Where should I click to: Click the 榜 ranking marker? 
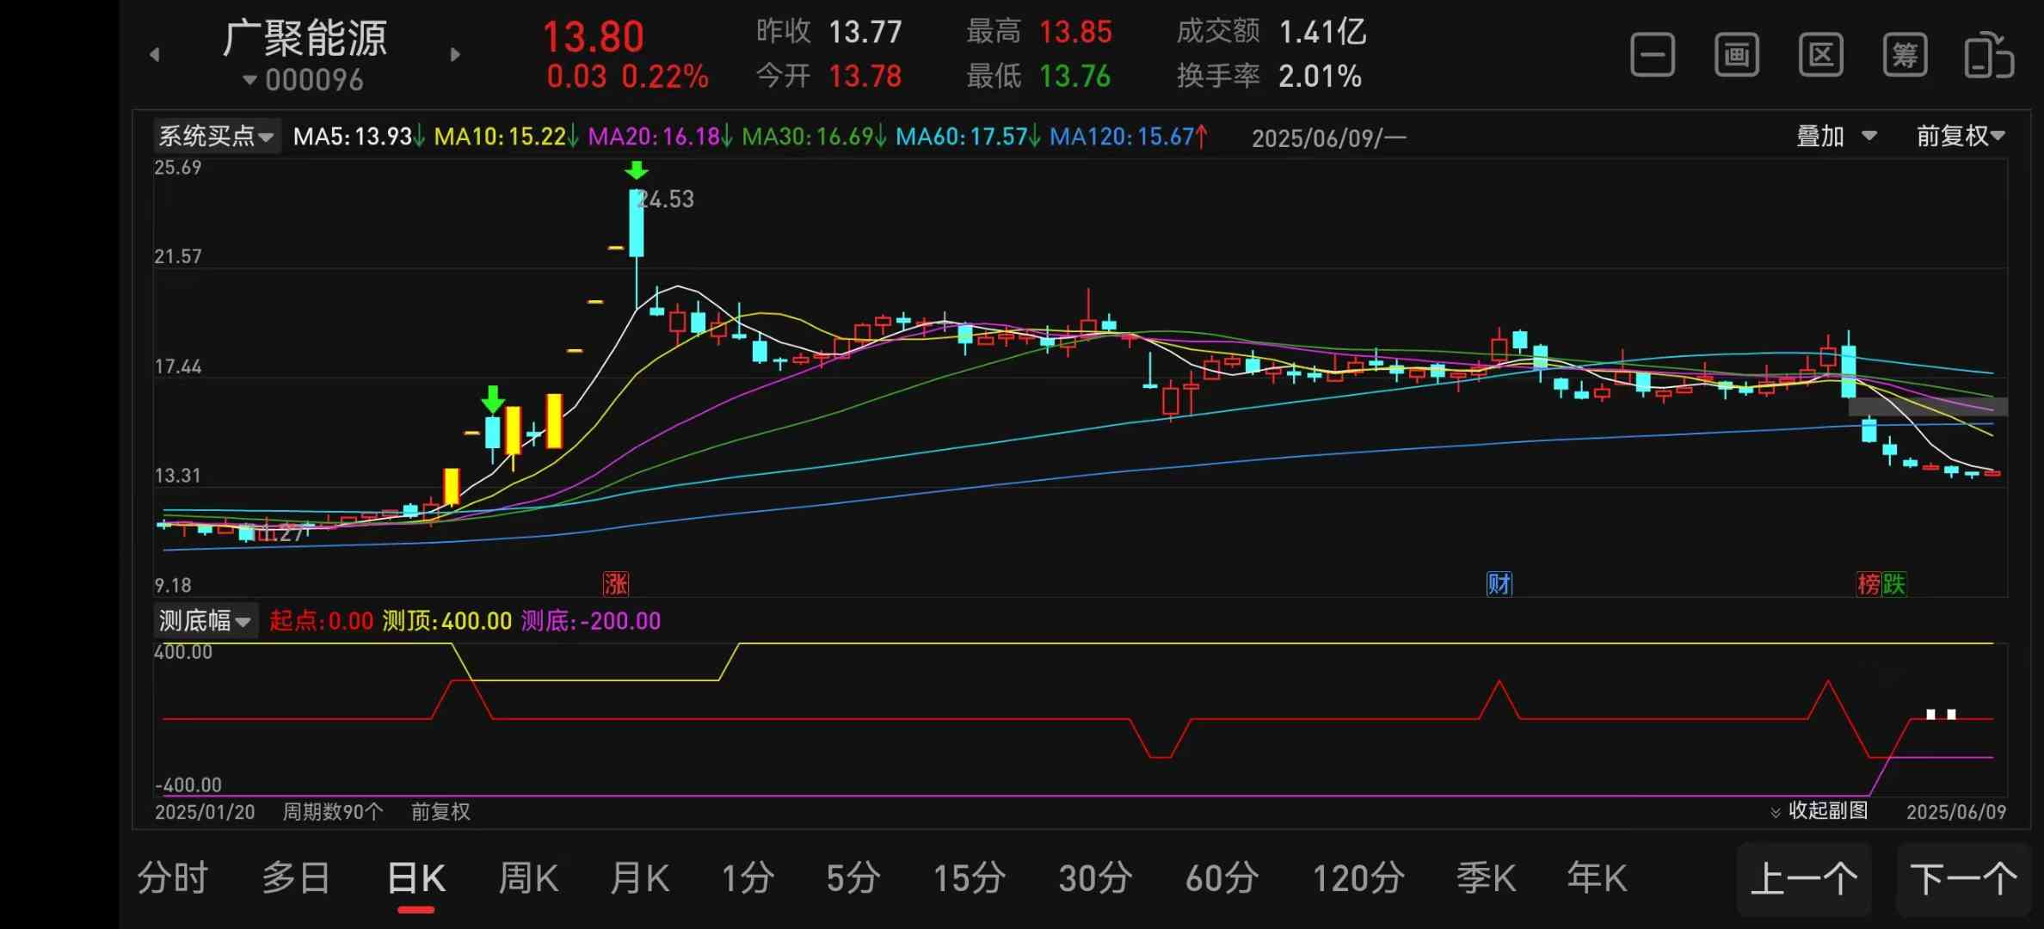1869,584
